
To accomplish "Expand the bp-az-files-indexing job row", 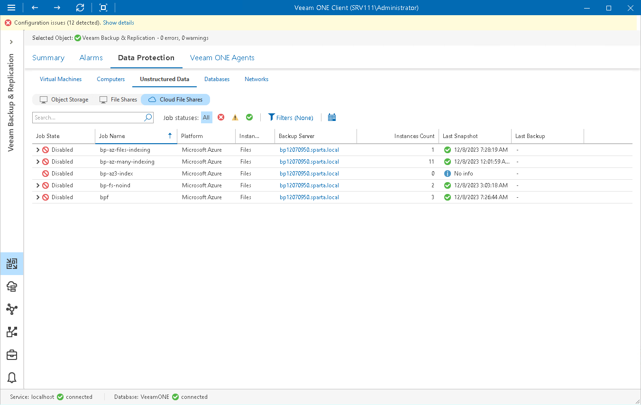I will 38,150.
